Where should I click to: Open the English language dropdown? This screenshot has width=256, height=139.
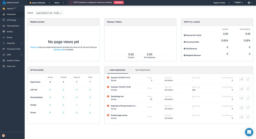[238, 3]
